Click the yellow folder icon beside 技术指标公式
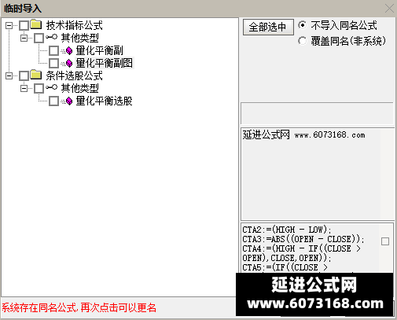 (36, 24)
